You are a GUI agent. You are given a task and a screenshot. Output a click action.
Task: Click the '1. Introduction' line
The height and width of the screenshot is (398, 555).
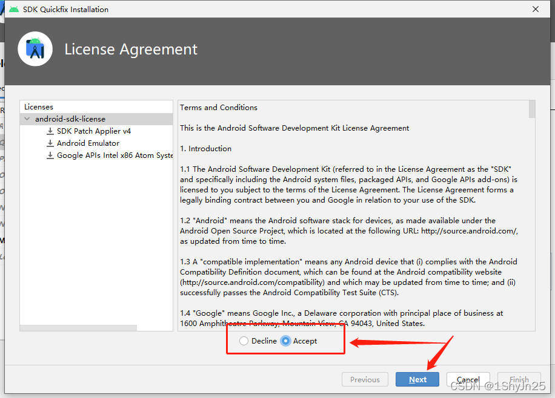[x=205, y=148]
